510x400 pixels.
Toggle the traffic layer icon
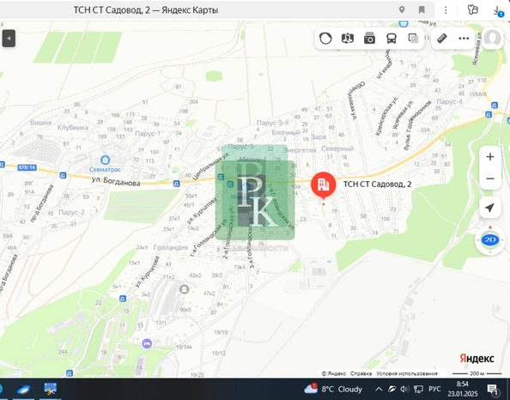pos(325,39)
